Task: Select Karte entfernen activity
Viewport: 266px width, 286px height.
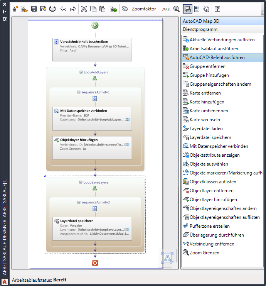Action: pos(222,93)
